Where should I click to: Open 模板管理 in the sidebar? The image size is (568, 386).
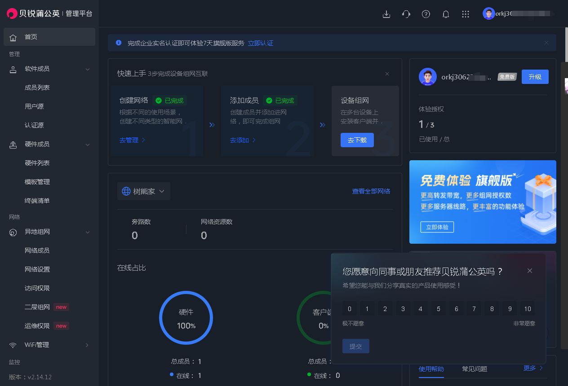(x=37, y=182)
